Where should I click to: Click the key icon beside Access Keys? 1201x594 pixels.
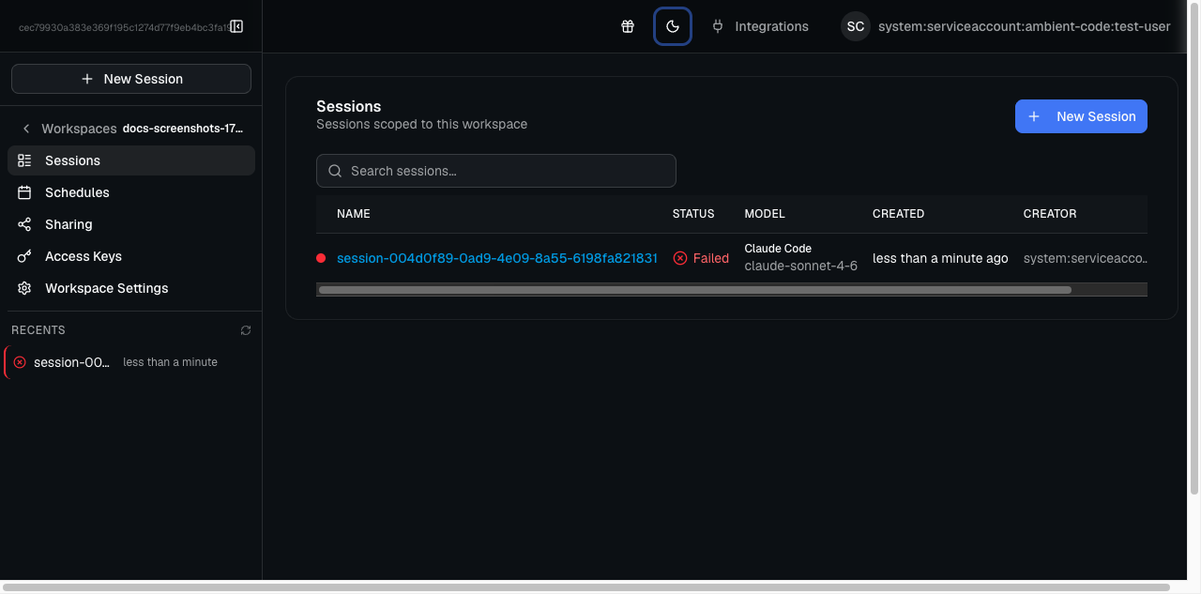coord(24,256)
